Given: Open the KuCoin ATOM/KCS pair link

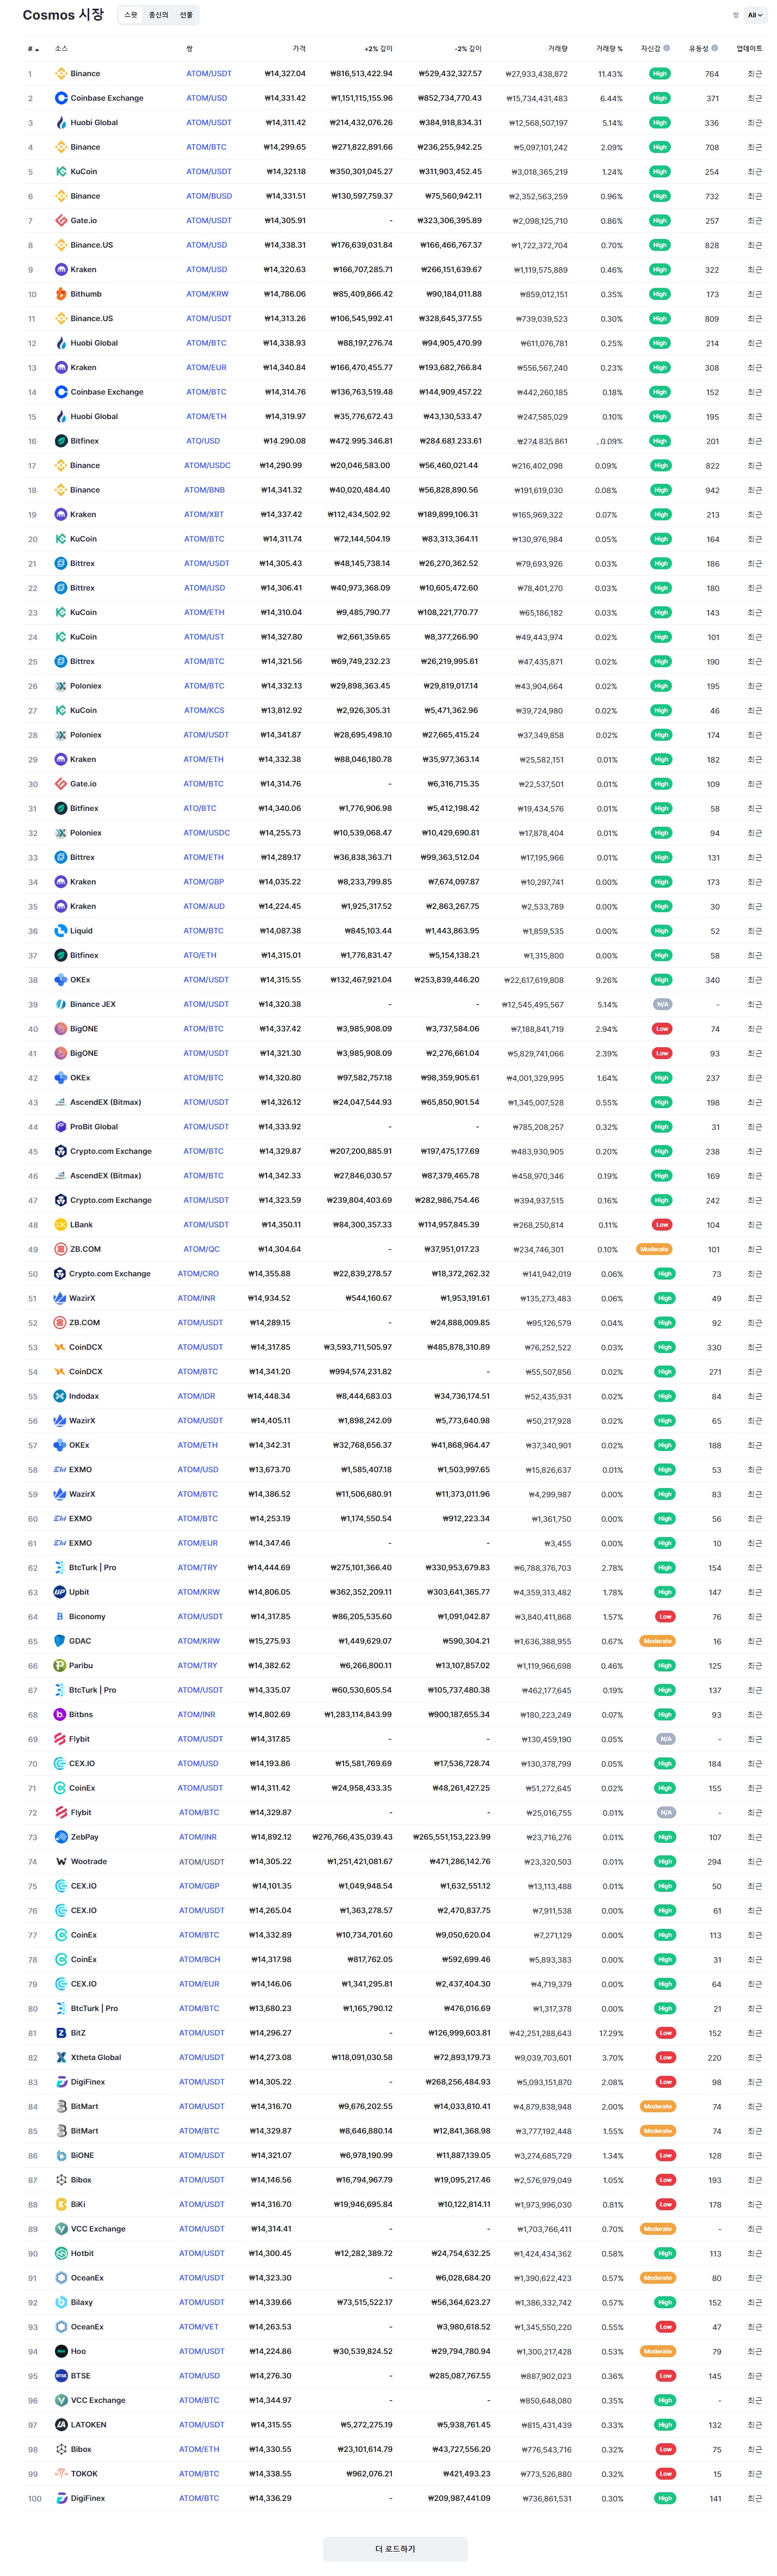Looking at the screenshot, I should point(204,710).
